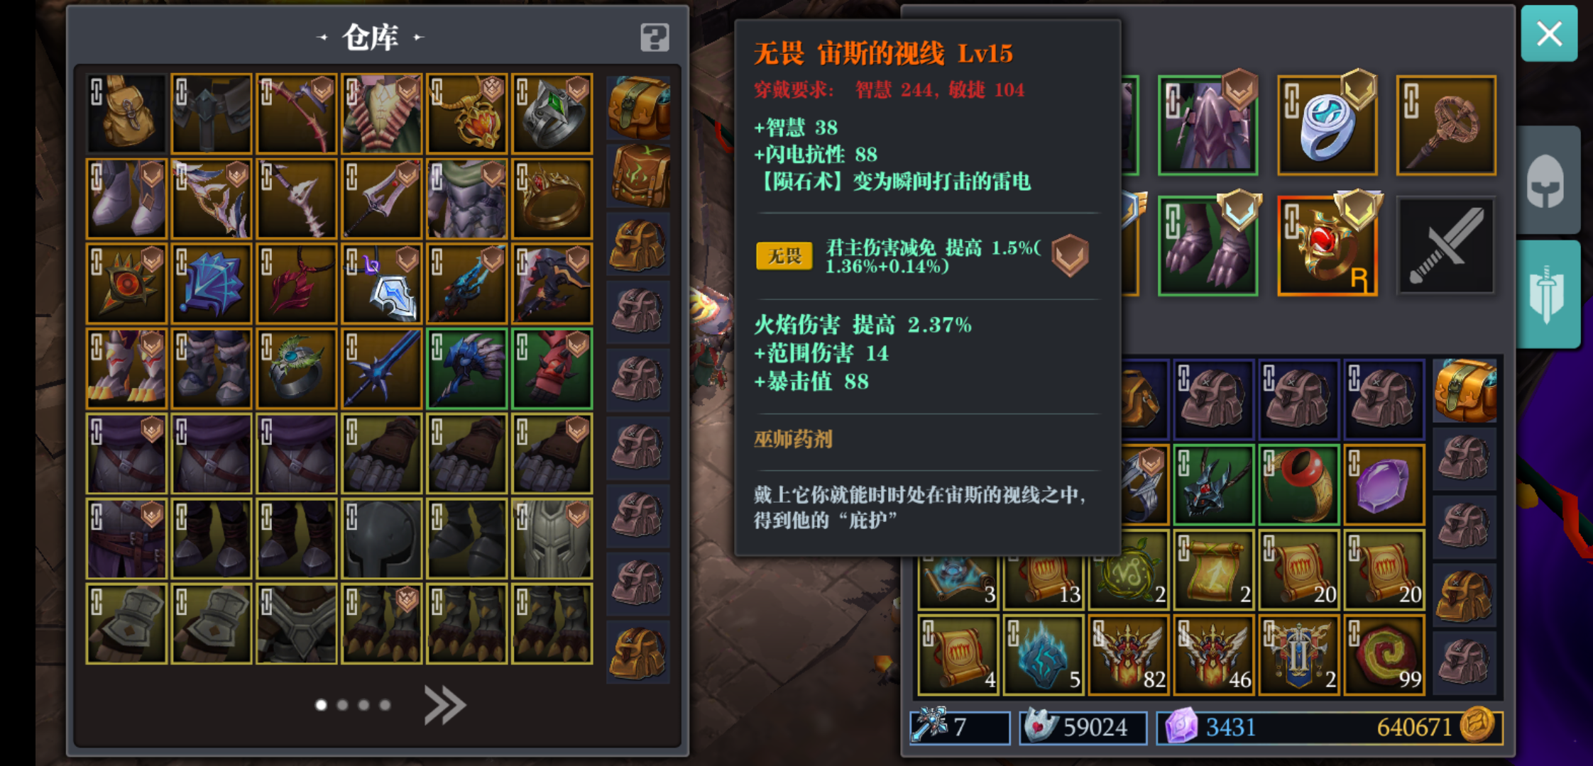Select the blue crystal shield item in warehouse

coord(212,284)
